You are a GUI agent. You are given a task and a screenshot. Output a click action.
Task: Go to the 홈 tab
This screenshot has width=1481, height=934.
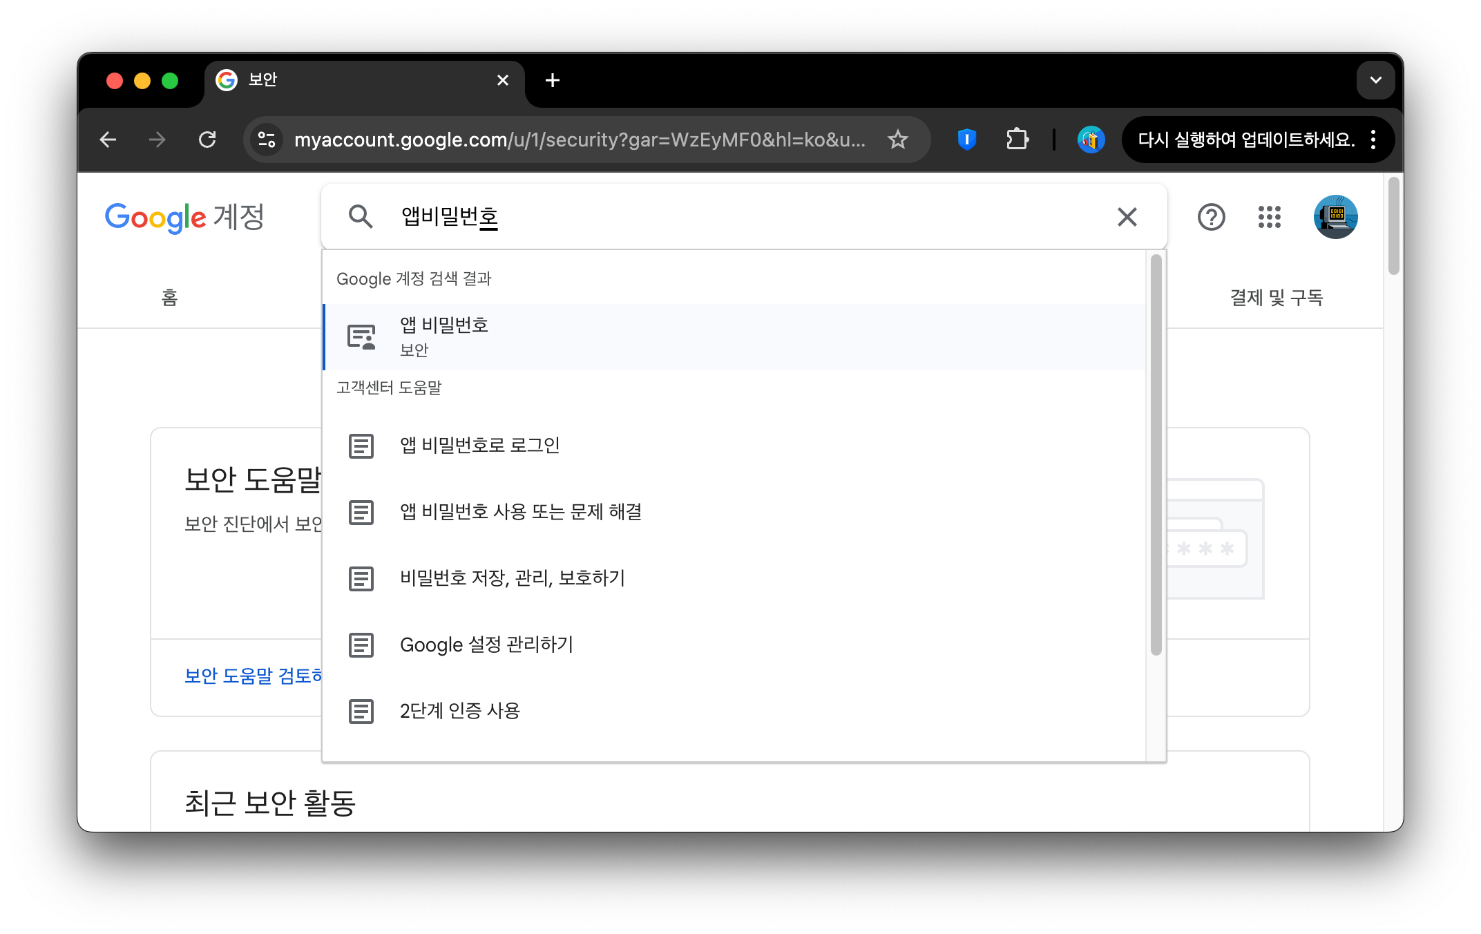click(x=170, y=298)
